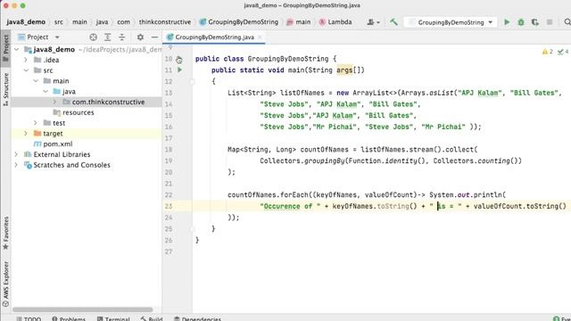The height and width of the screenshot is (321, 571).
Task: Click the stop process square icon
Action: coord(550,22)
